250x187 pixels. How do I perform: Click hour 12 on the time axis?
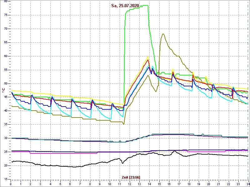click(x=129, y=184)
